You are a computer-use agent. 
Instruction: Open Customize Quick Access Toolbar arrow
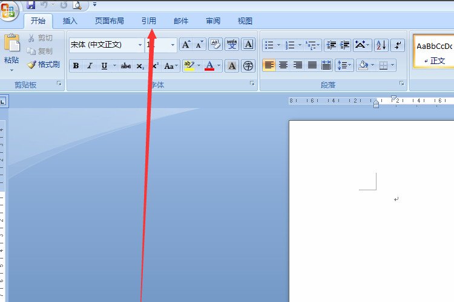click(94, 4)
